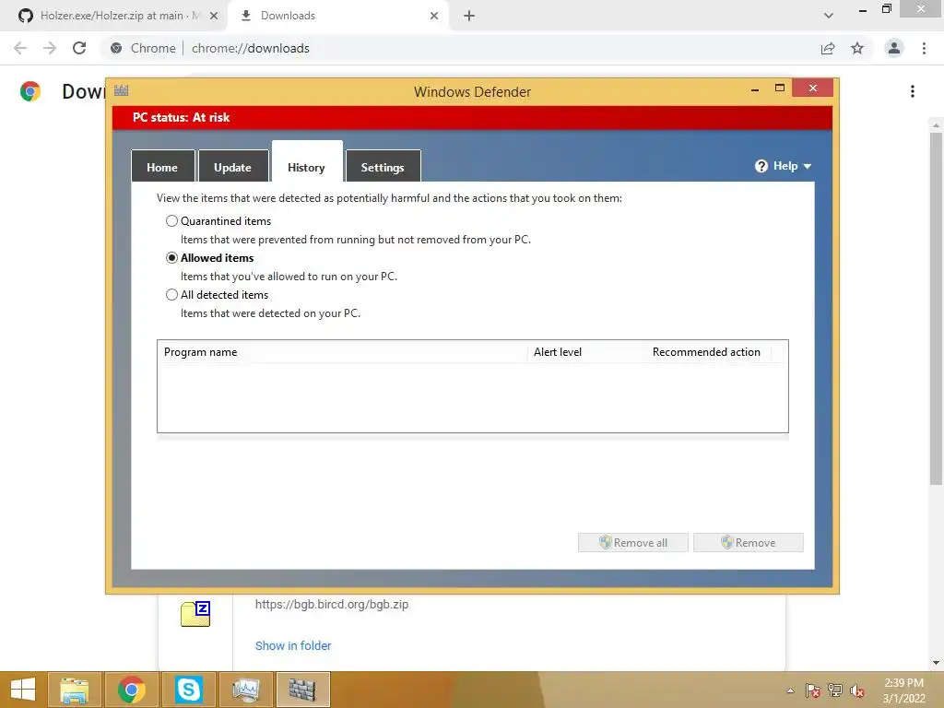944x708 pixels.
Task: Click the bgb.zip file icon
Action: tap(195, 613)
